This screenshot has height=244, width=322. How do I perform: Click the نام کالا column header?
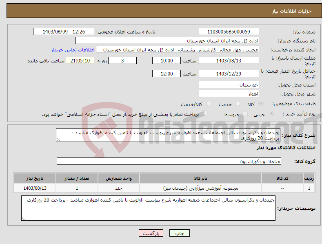pos(200,178)
